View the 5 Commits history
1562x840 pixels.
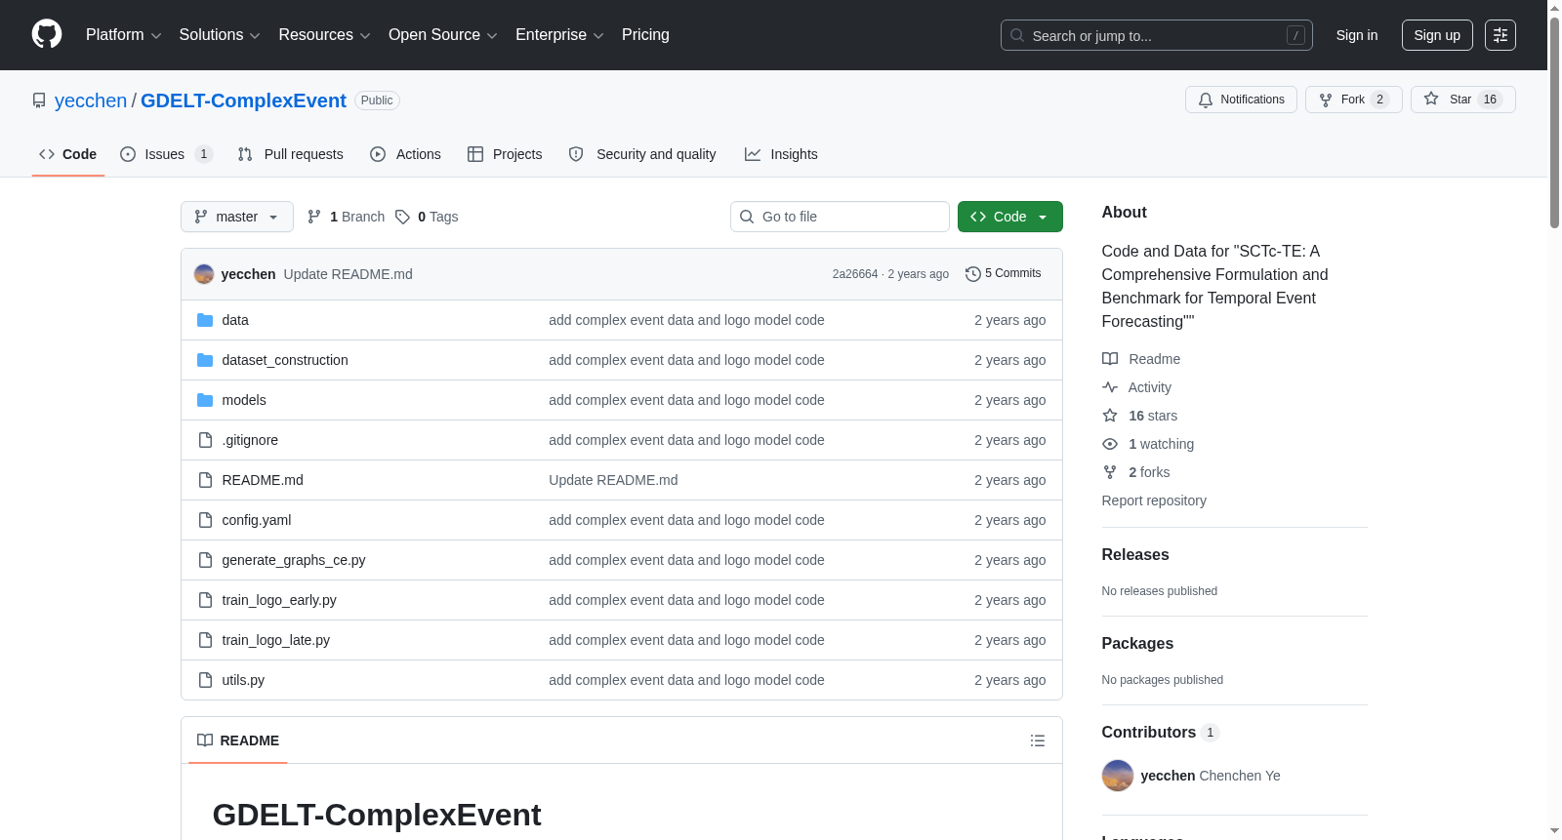(1004, 274)
